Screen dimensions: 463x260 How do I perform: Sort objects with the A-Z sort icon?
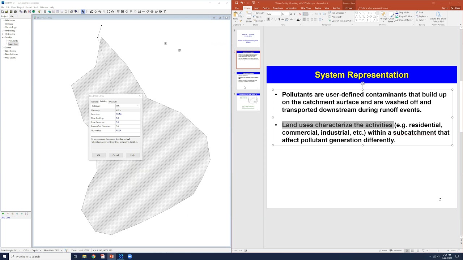26,214
